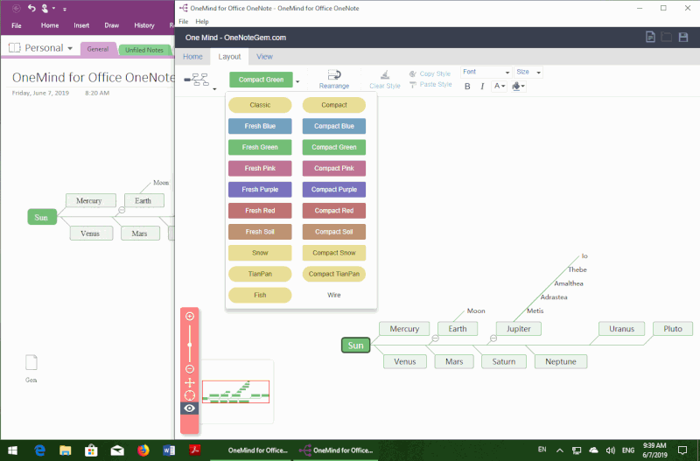Open Microsoft Edge from the taskbar
The height and width of the screenshot is (461, 700).
click(39, 450)
